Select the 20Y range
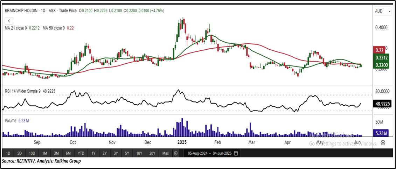The image size is (396, 169). pyautogui.click(x=152, y=153)
